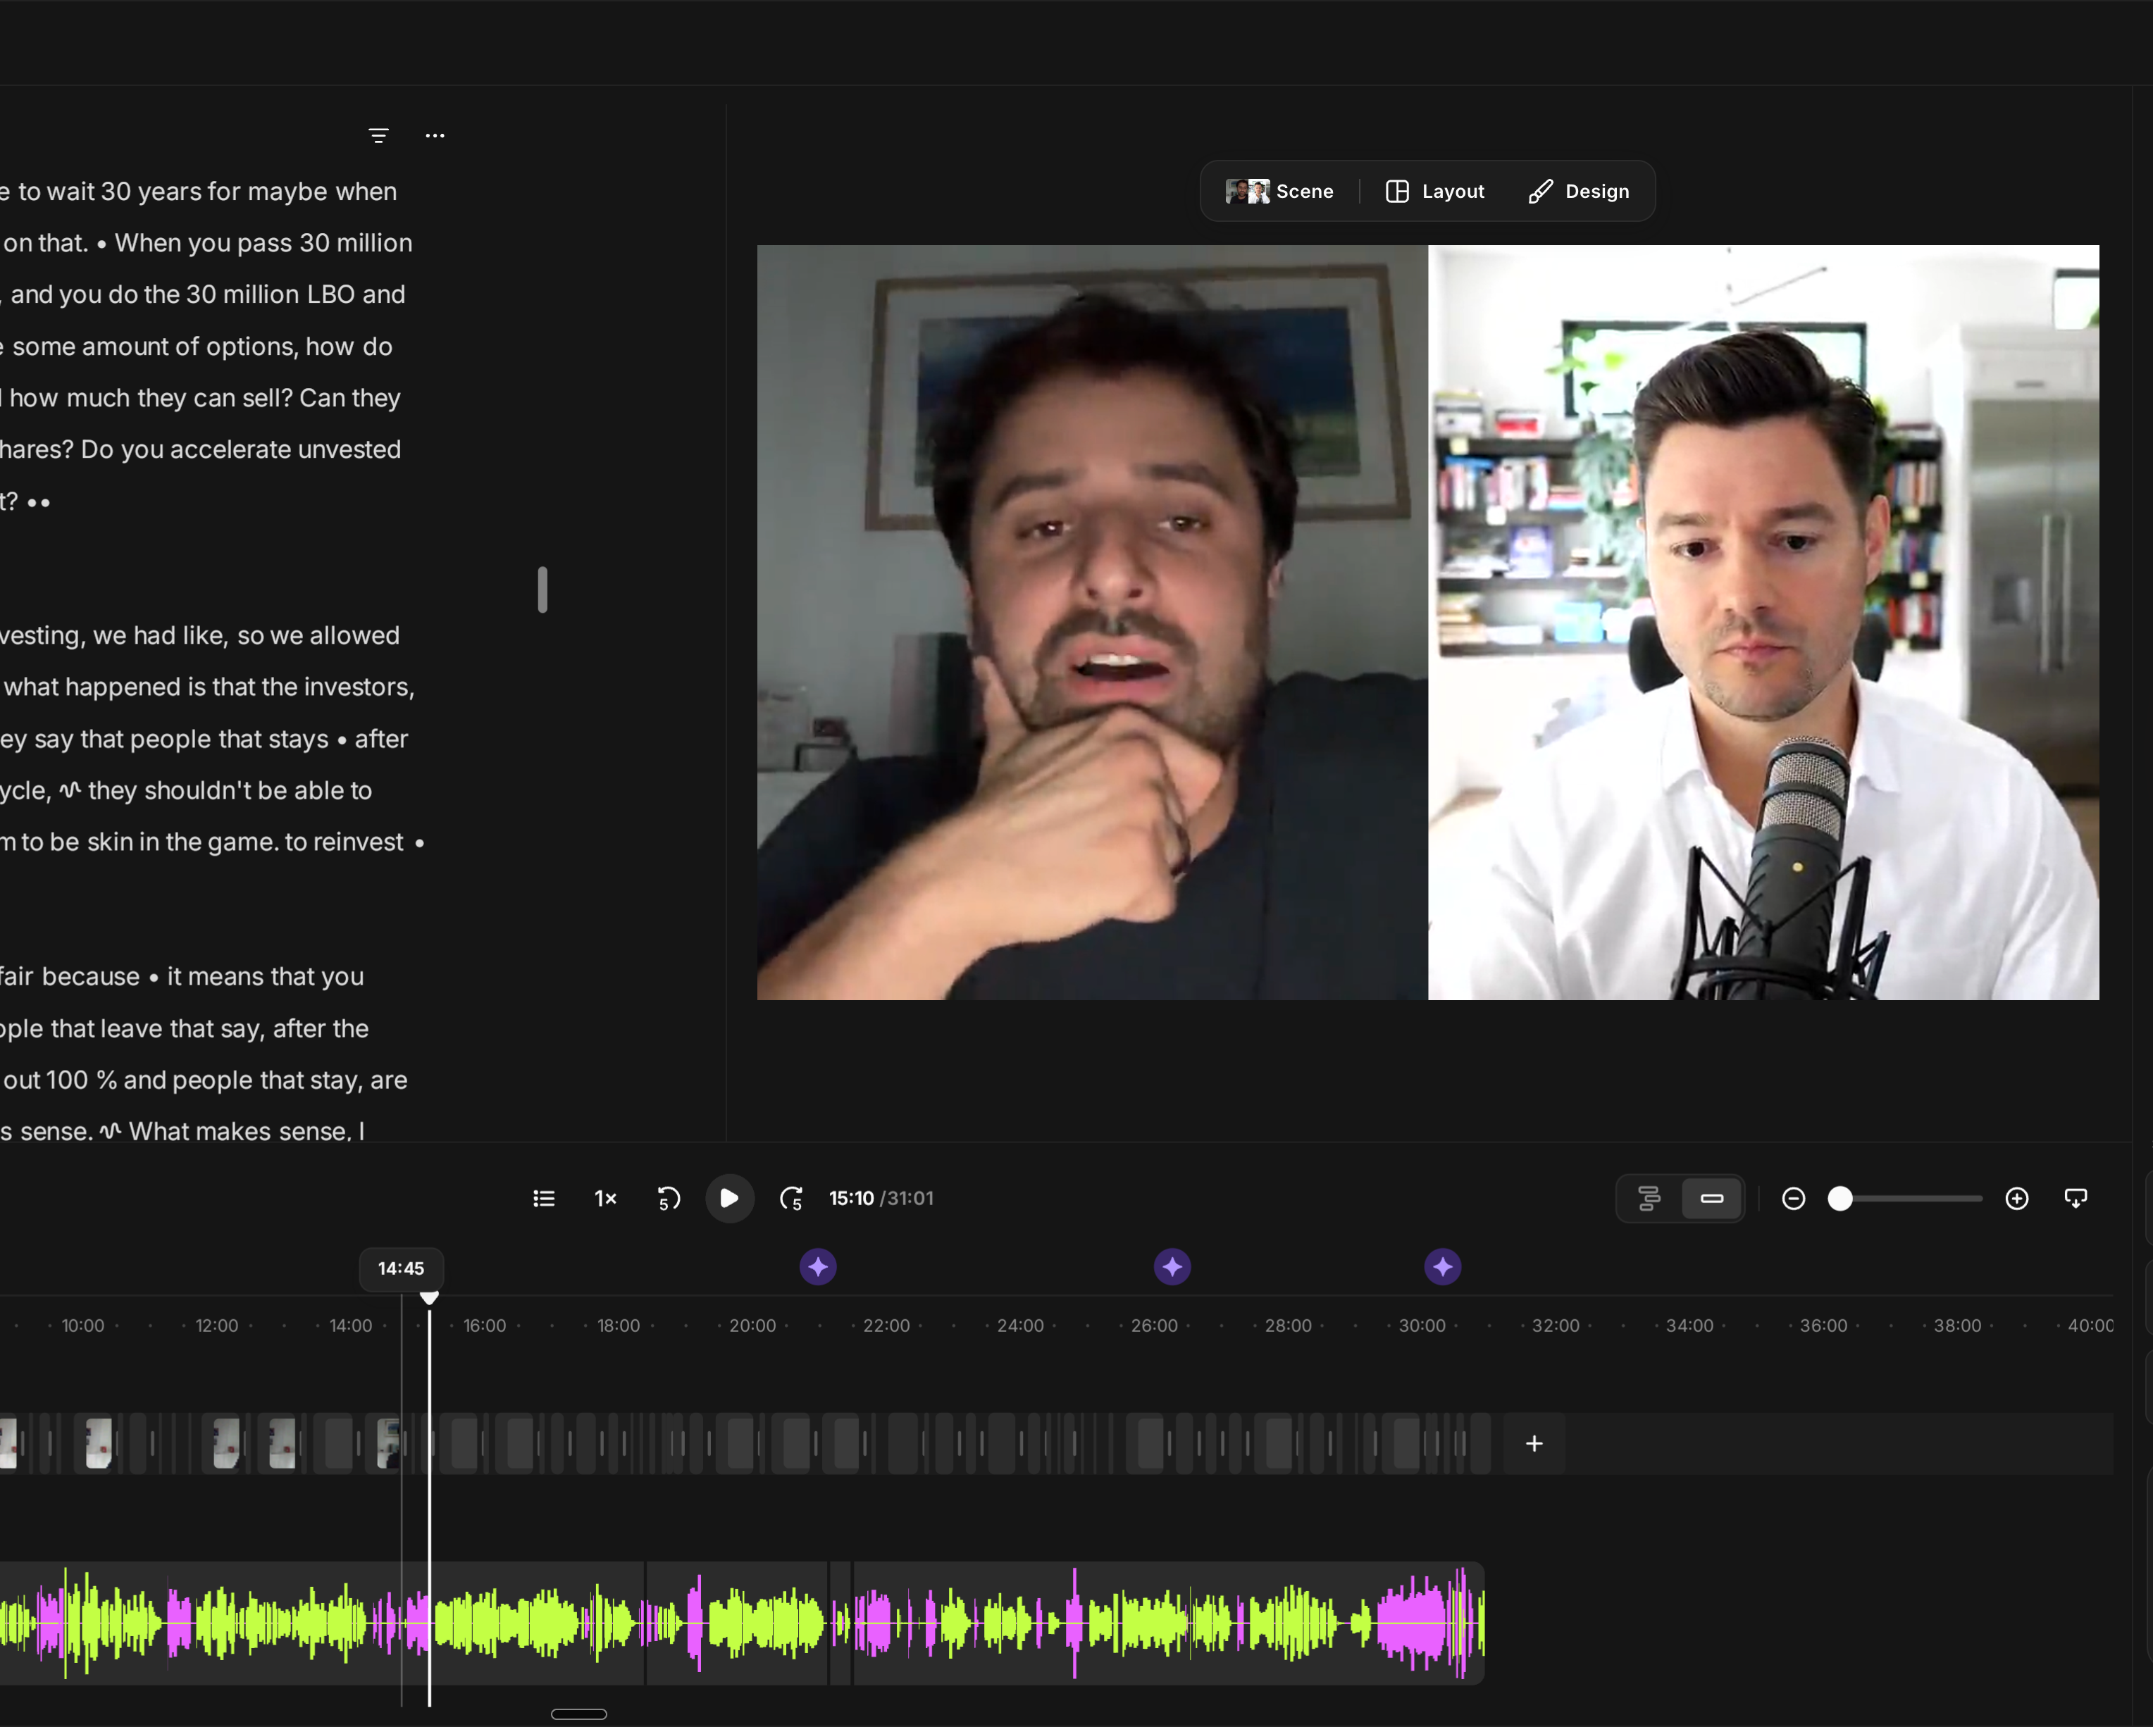
Task: Click the pink waveform segment at the track end
Action: click(1411, 1622)
